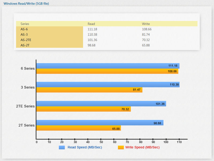Screen dimensions: 214x161
Task: Select the AS-2T row label
Action: click(x=25, y=45)
